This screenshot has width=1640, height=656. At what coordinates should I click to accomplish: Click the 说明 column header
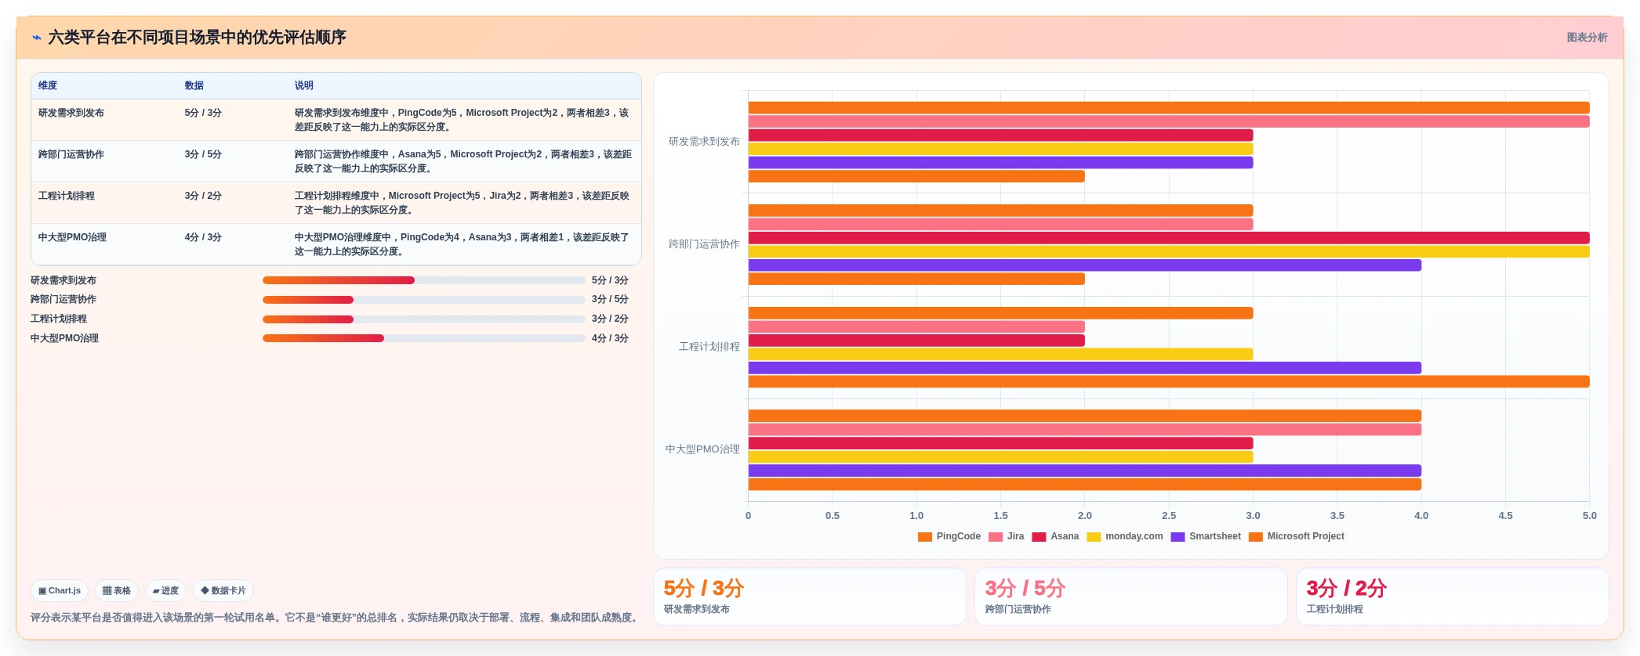coord(304,86)
